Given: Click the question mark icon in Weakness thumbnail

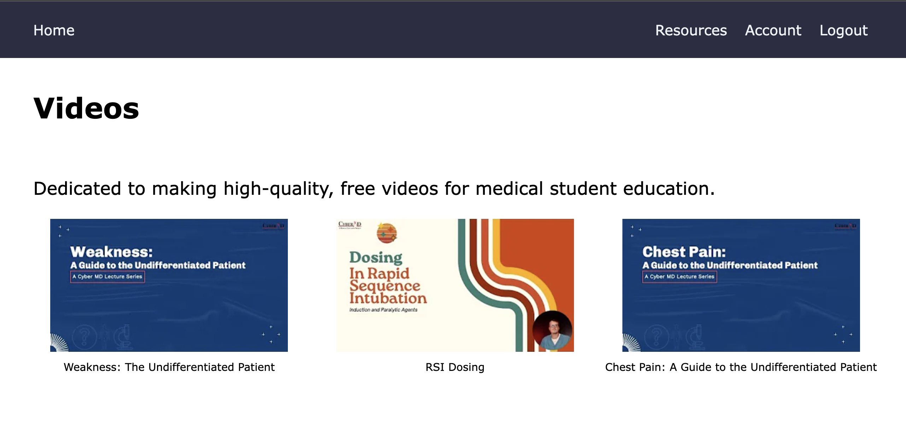Looking at the screenshot, I should (x=84, y=337).
